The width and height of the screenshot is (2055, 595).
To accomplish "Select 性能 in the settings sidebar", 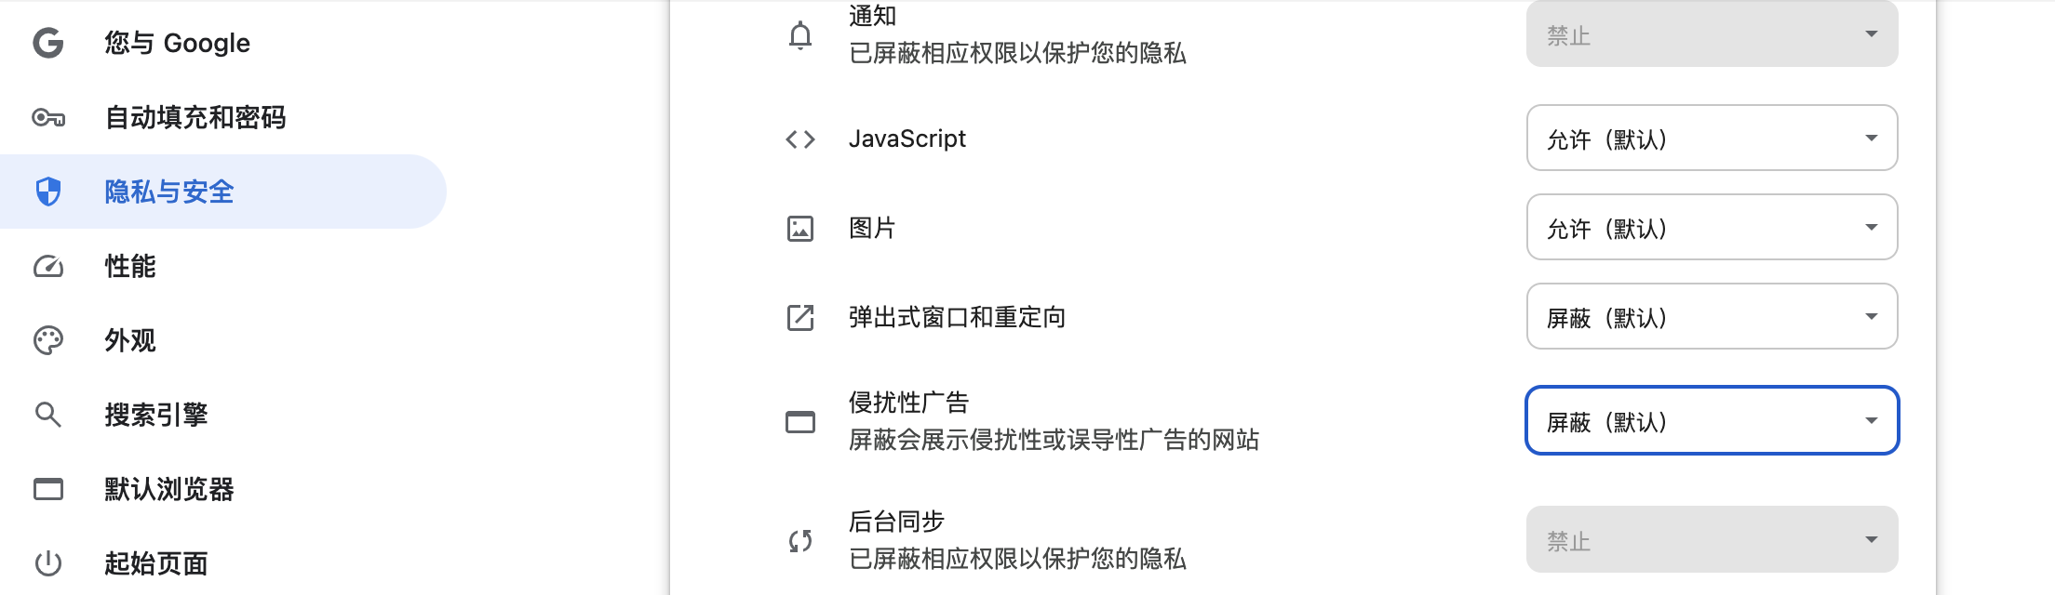I will (130, 267).
